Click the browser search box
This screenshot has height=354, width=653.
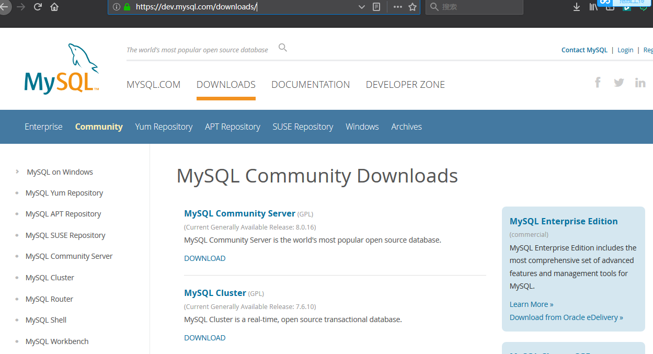coord(474,7)
